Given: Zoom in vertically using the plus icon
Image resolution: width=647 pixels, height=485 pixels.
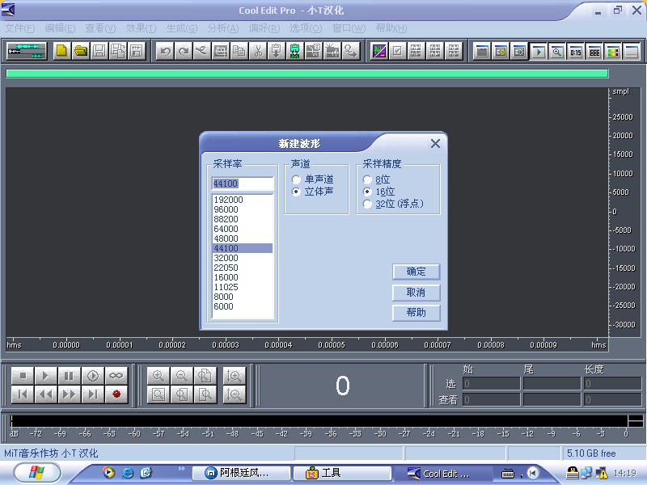Looking at the screenshot, I should 234,376.
